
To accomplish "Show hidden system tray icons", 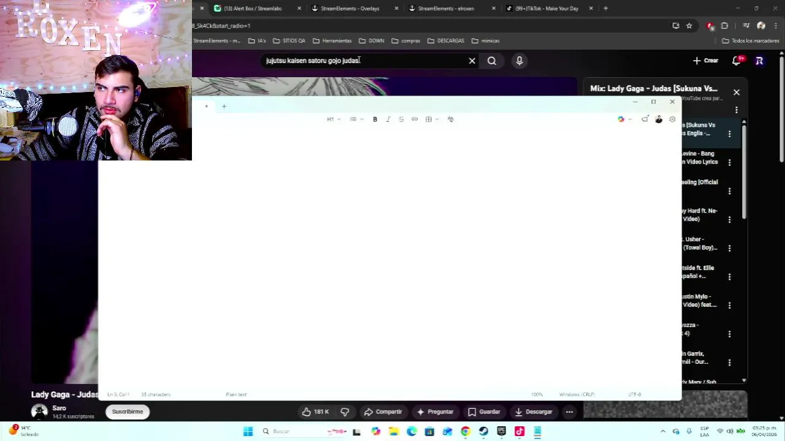I will 663,432.
